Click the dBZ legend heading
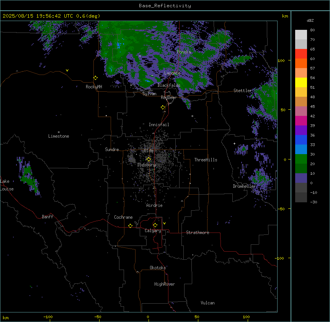The width and height of the screenshot is (330, 322). [310, 21]
